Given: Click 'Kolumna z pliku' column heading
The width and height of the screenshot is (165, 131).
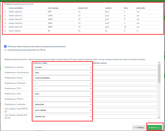Looking at the screenshot, I should (40, 63).
